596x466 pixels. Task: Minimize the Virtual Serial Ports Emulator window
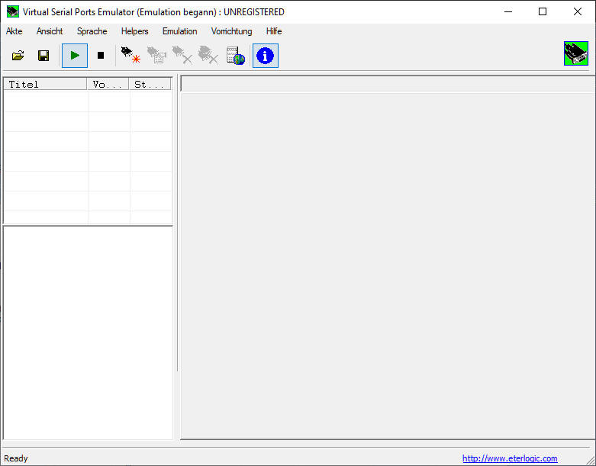click(x=508, y=11)
